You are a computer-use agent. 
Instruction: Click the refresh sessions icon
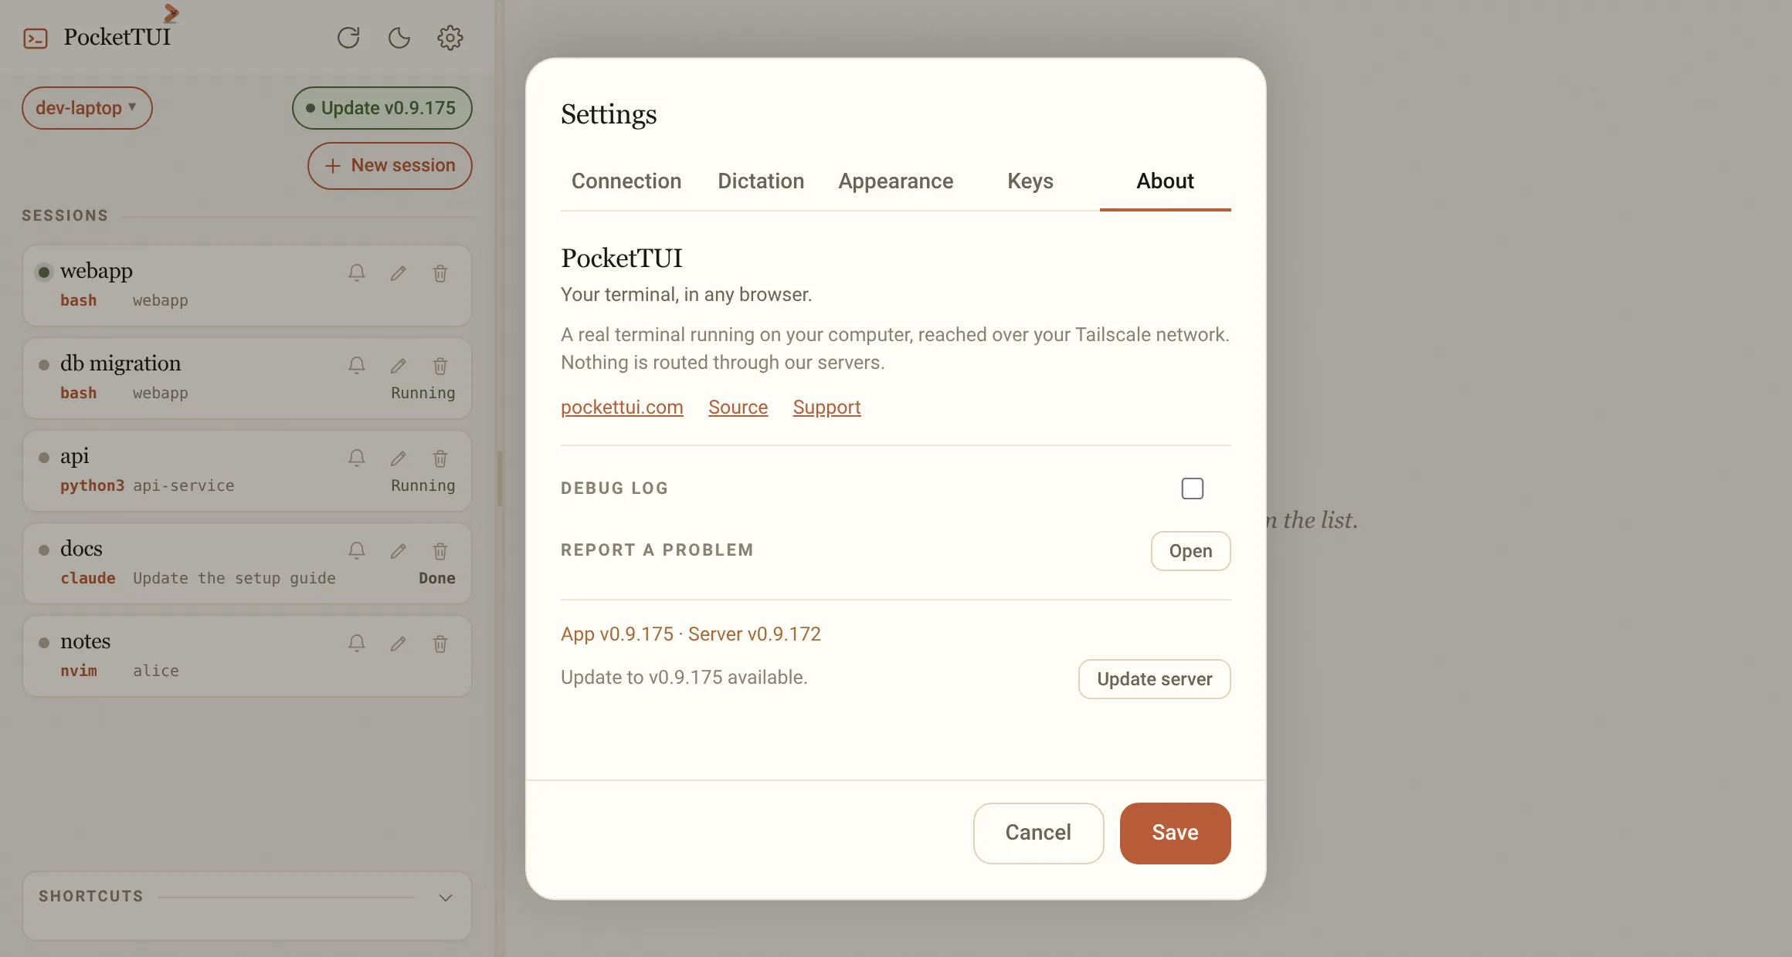[x=348, y=38]
